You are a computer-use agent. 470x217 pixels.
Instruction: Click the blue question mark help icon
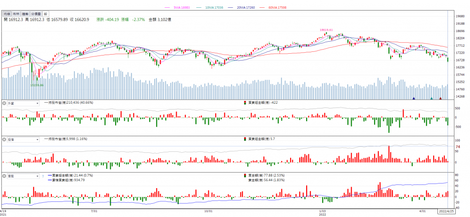click(x=43, y=175)
